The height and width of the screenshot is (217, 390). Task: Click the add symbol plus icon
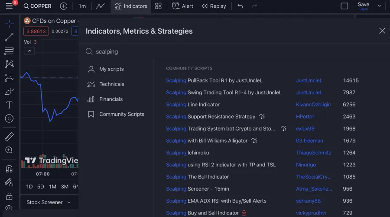click(x=64, y=6)
